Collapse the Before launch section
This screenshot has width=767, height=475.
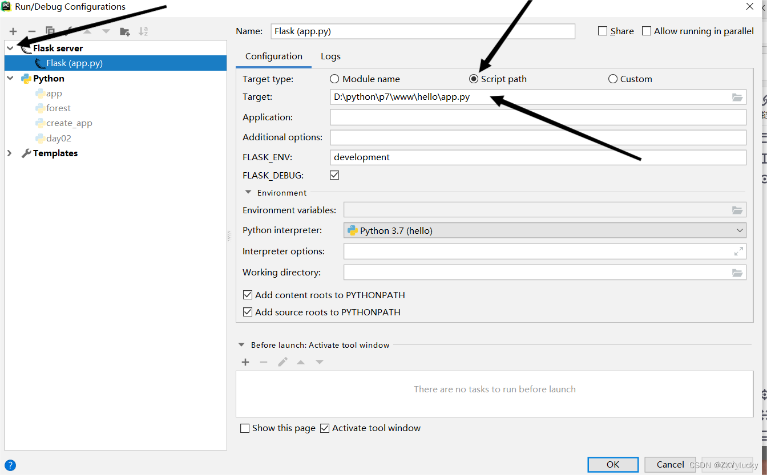(242, 345)
